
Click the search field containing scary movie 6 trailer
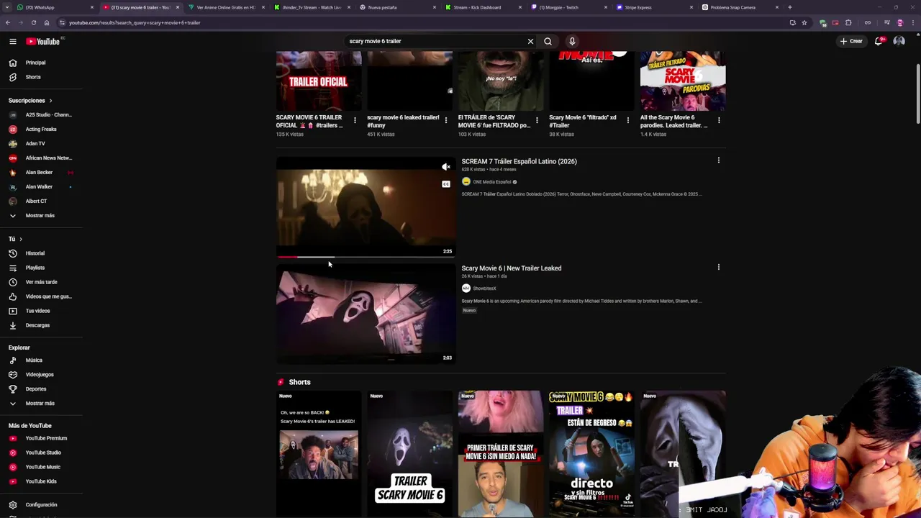tap(435, 41)
